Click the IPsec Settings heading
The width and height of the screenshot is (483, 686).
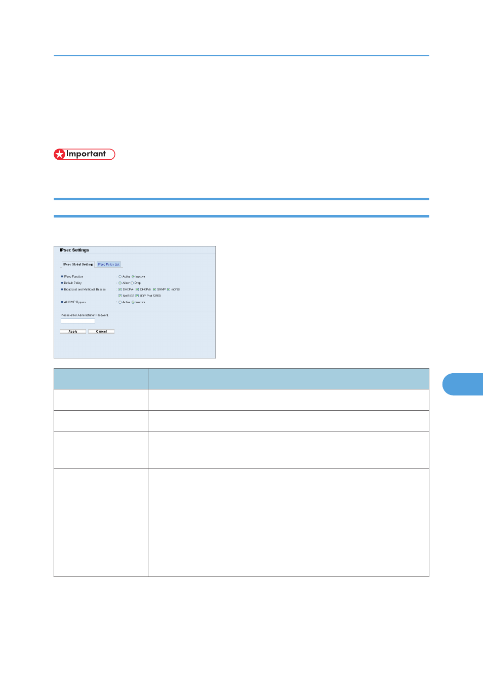coord(74,250)
